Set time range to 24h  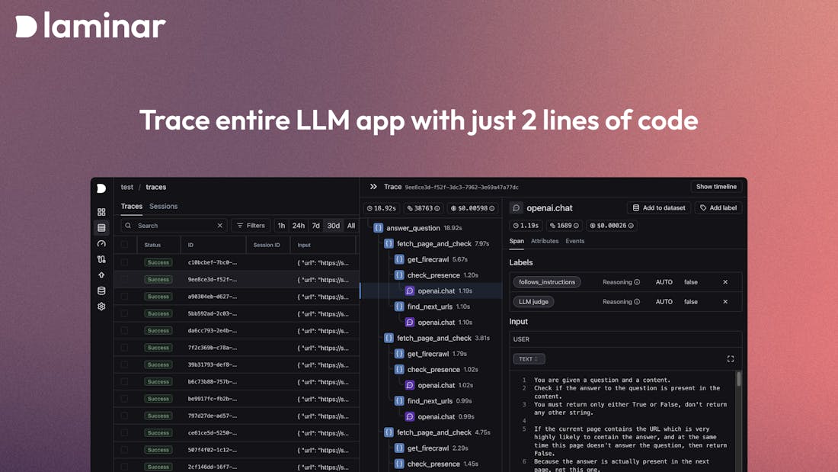pyautogui.click(x=298, y=226)
